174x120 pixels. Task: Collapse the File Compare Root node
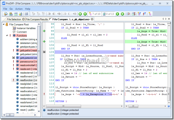click(4, 24)
